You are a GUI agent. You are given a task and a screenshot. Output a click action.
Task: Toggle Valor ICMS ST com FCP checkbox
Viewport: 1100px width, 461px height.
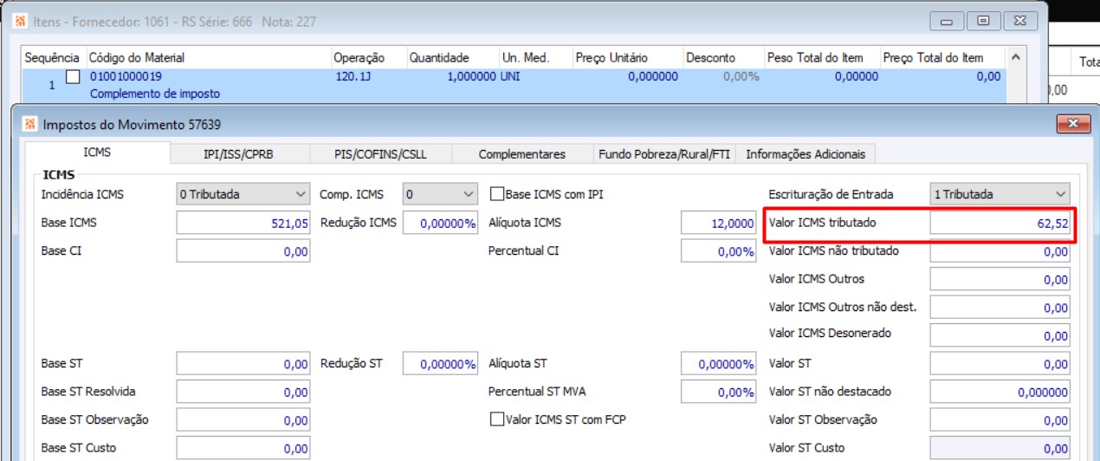[497, 419]
